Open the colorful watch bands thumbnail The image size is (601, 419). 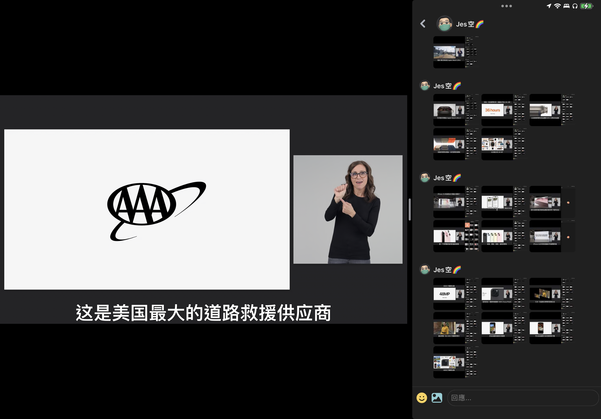point(456,144)
